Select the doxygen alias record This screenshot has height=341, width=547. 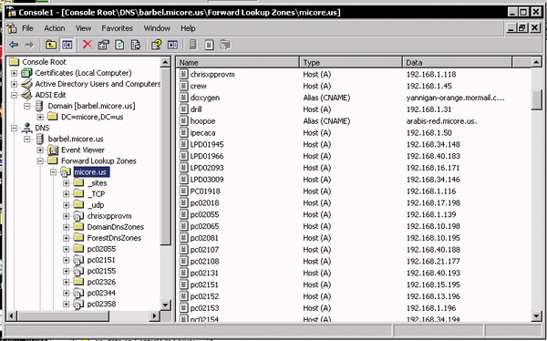205,98
